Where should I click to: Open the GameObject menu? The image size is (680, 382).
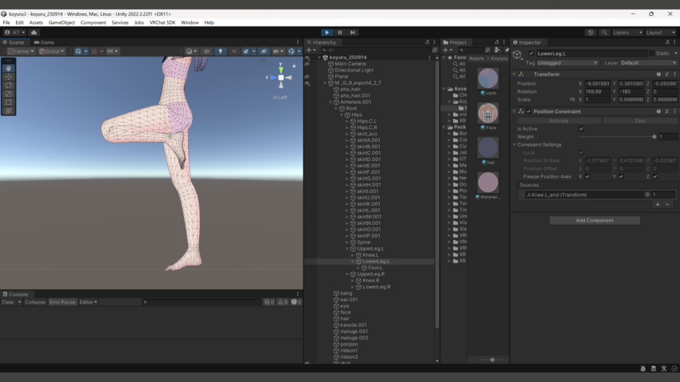[x=62, y=23]
